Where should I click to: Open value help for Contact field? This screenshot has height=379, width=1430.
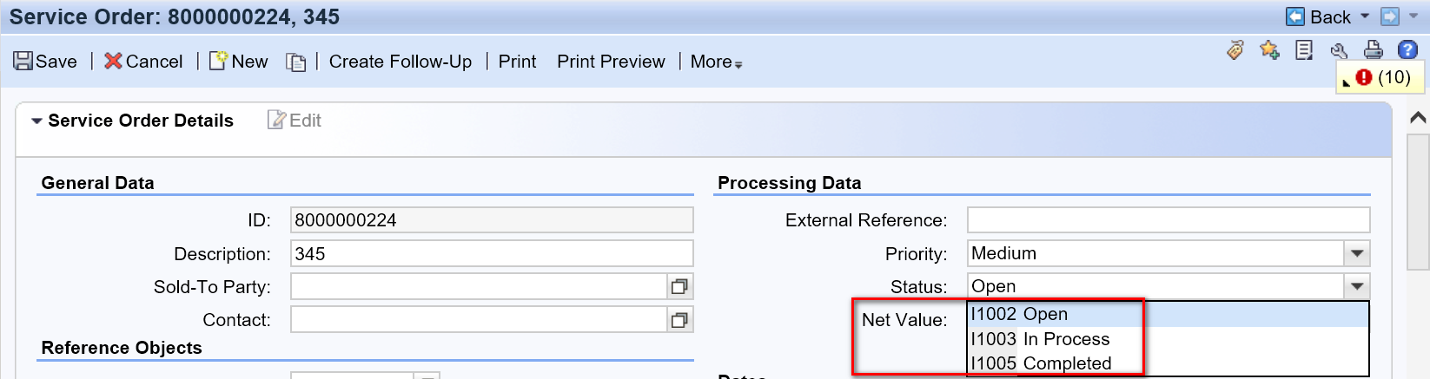click(x=679, y=320)
